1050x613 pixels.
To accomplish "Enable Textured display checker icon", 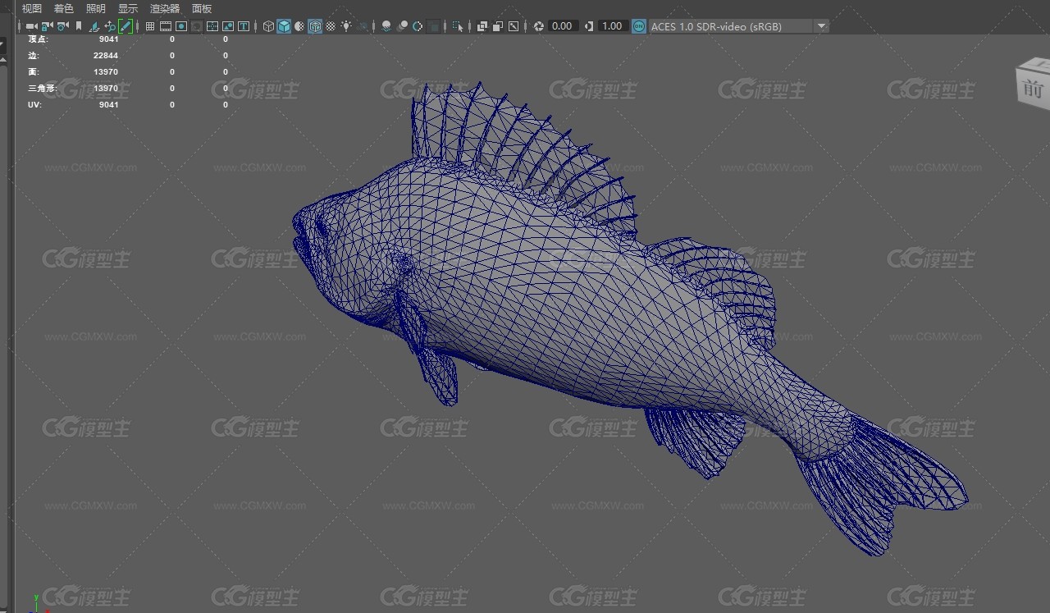I will (331, 26).
